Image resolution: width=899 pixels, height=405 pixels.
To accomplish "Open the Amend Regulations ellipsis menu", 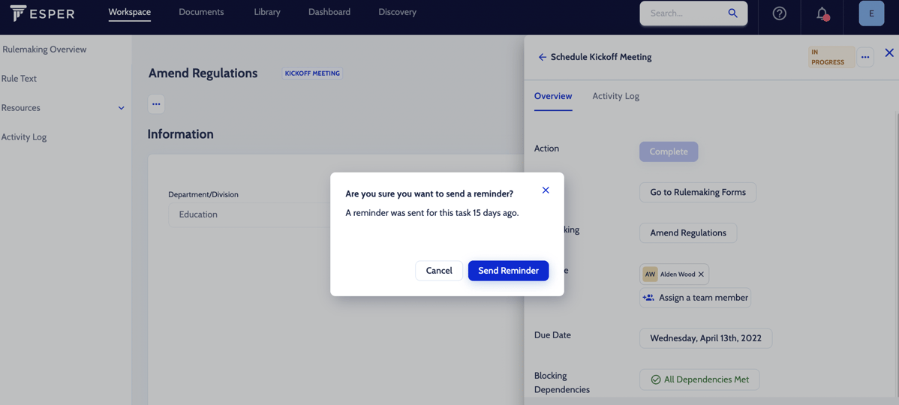I will click(x=156, y=104).
